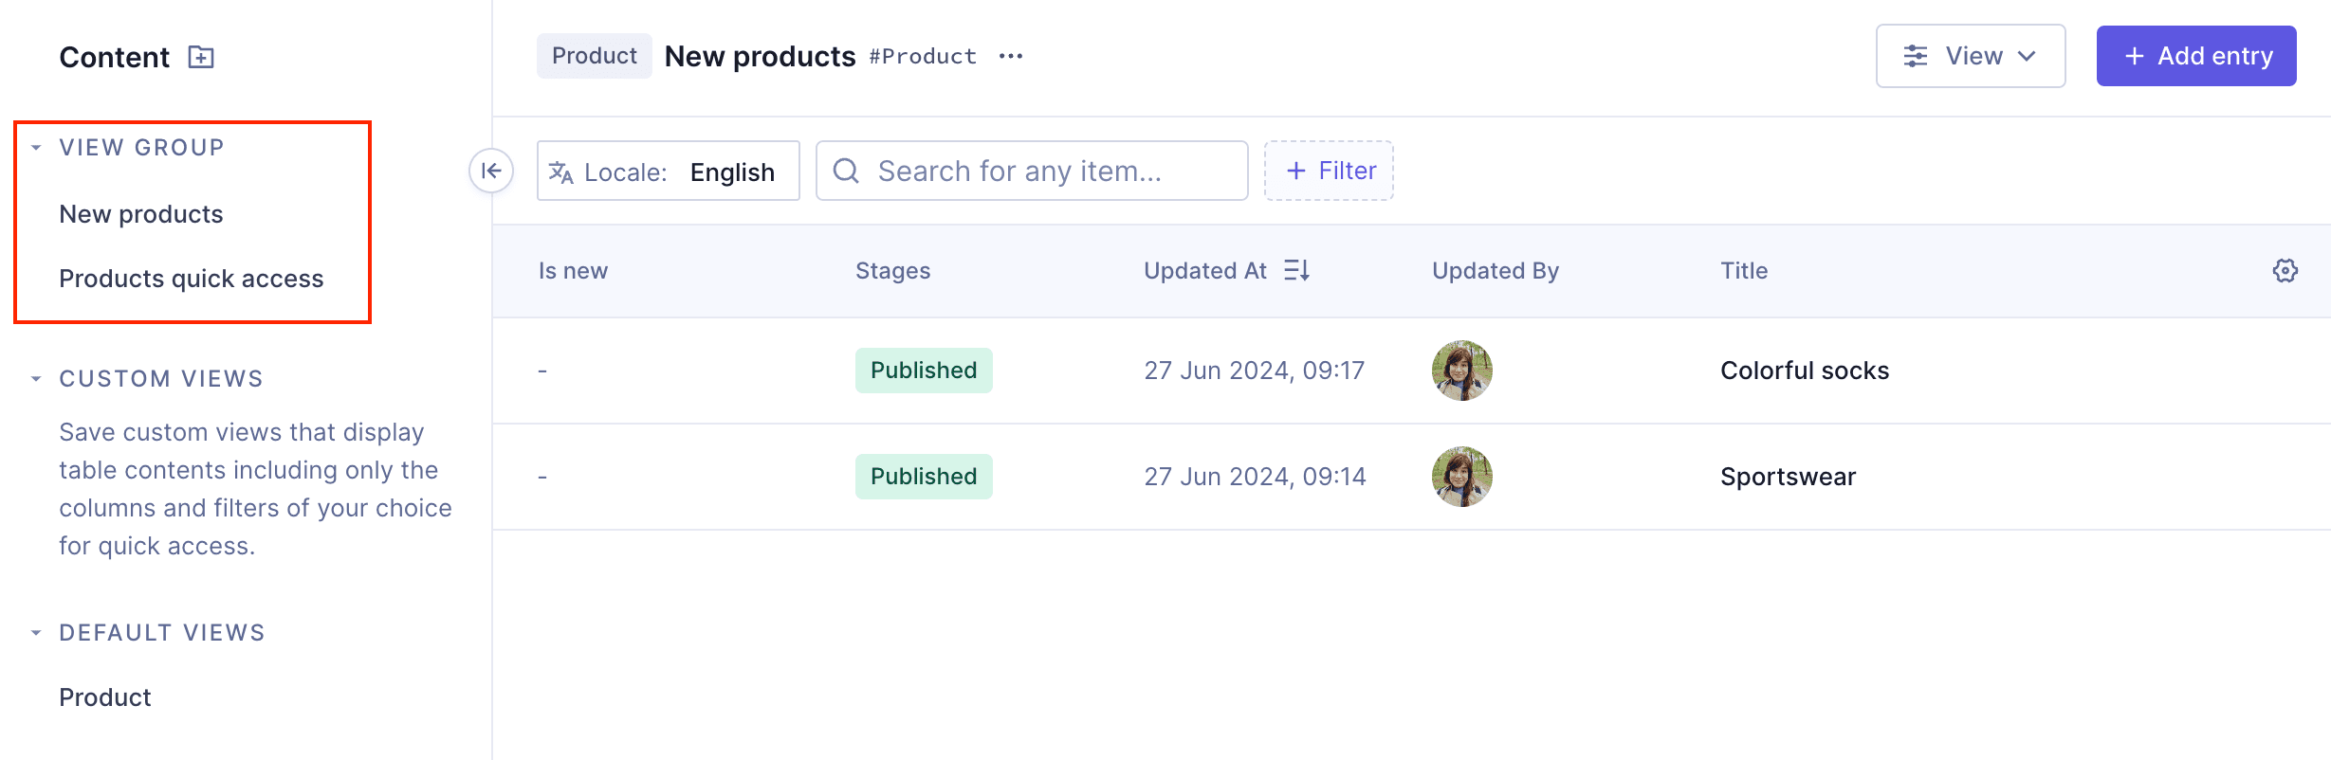Click the Product badge next to the title
Image resolution: width=2331 pixels, height=760 pixels.
coord(595,56)
